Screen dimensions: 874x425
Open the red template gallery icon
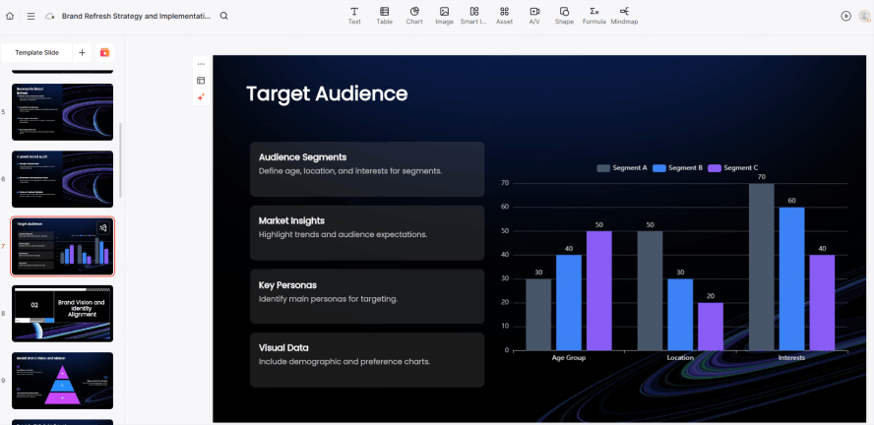click(x=104, y=52)
